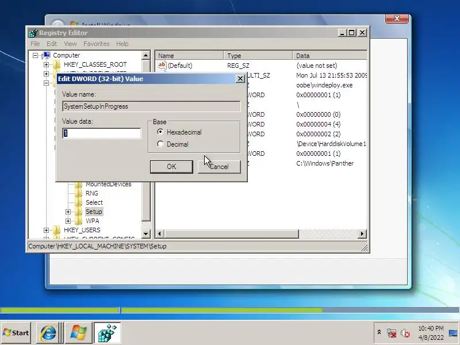Cancel the DWORD value edit
460x345 pixels.
pyautogui.click(x=219, y=167)
